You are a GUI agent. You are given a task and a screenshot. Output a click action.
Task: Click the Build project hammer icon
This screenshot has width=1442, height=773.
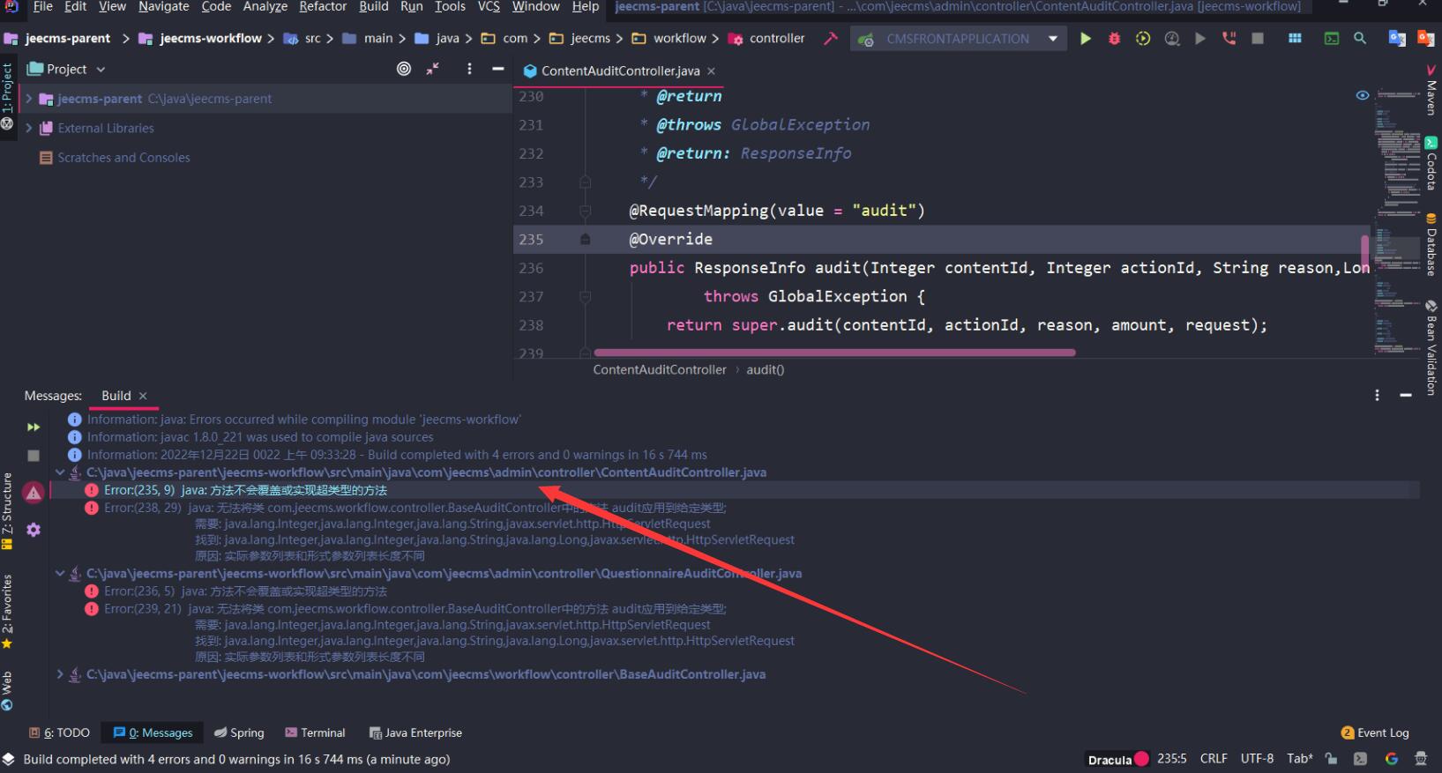click(x=830, y=39)
